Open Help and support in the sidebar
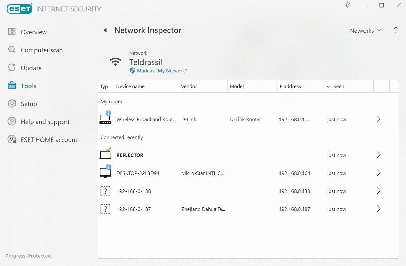406x266 pixels. (x=45, y=122)
